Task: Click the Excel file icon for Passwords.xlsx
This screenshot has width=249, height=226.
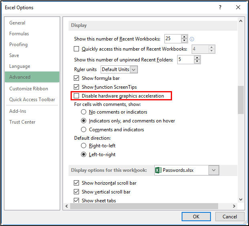Action: pos(158,170)
